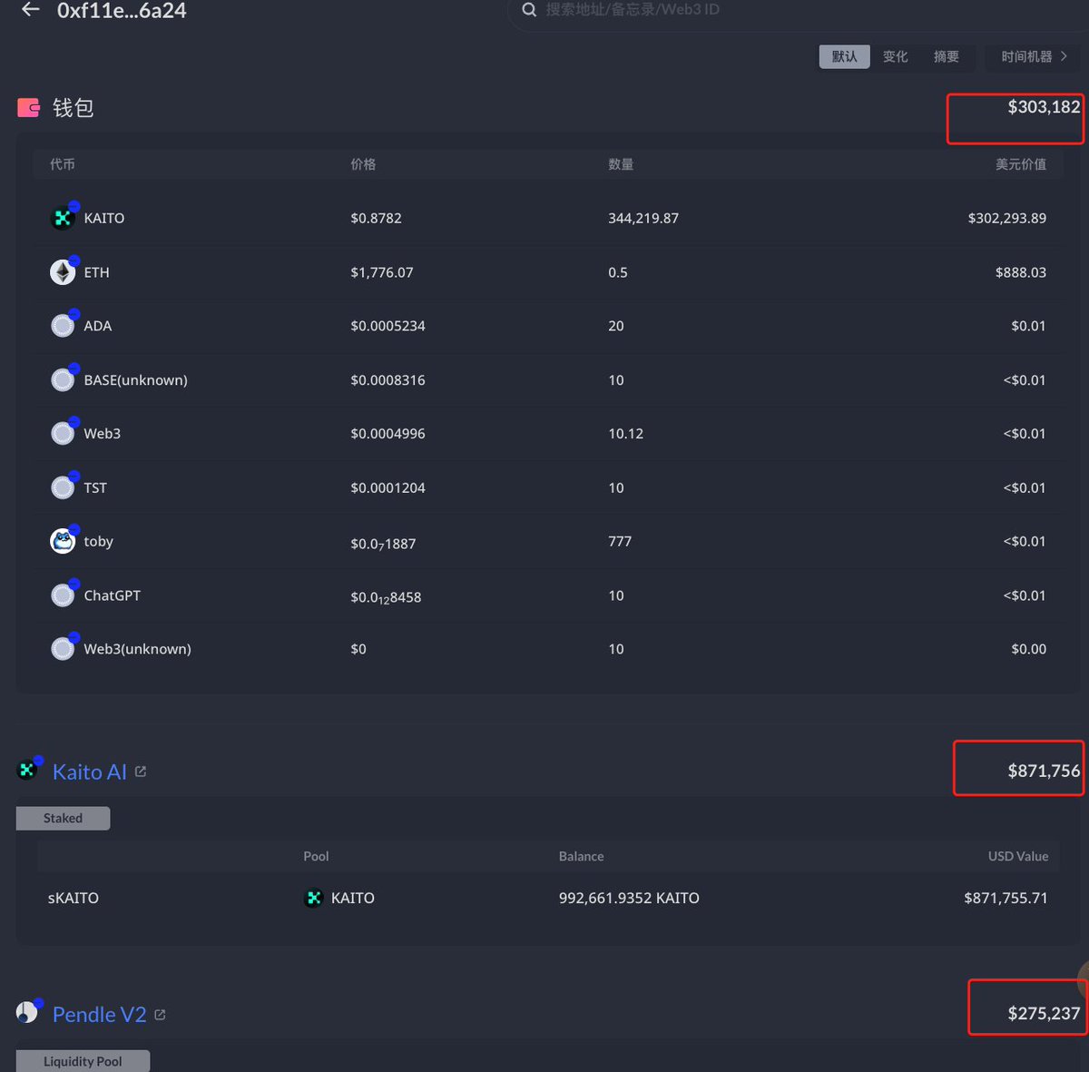This screenshot has width=1089, height=1072.
Task: Click the ADA price $0.0005234
Action: point(388,326)
